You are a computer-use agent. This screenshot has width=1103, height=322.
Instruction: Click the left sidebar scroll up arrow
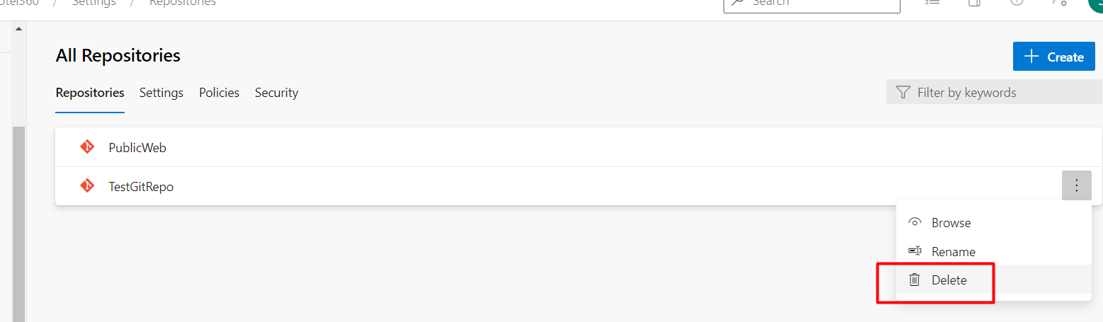click(18, 29)
